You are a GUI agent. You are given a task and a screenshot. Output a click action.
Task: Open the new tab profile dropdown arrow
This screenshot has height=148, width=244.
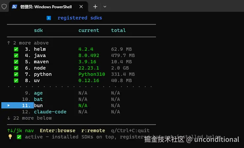click(x=105, y=7)
